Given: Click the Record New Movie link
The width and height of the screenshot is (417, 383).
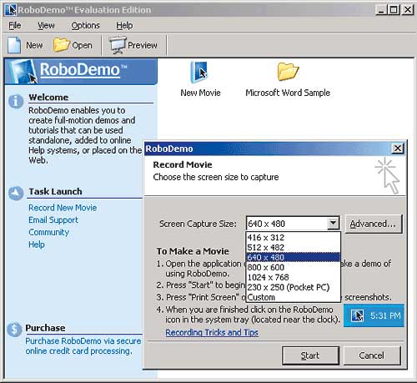Looking at the screenshot, I should pos(63,208).
